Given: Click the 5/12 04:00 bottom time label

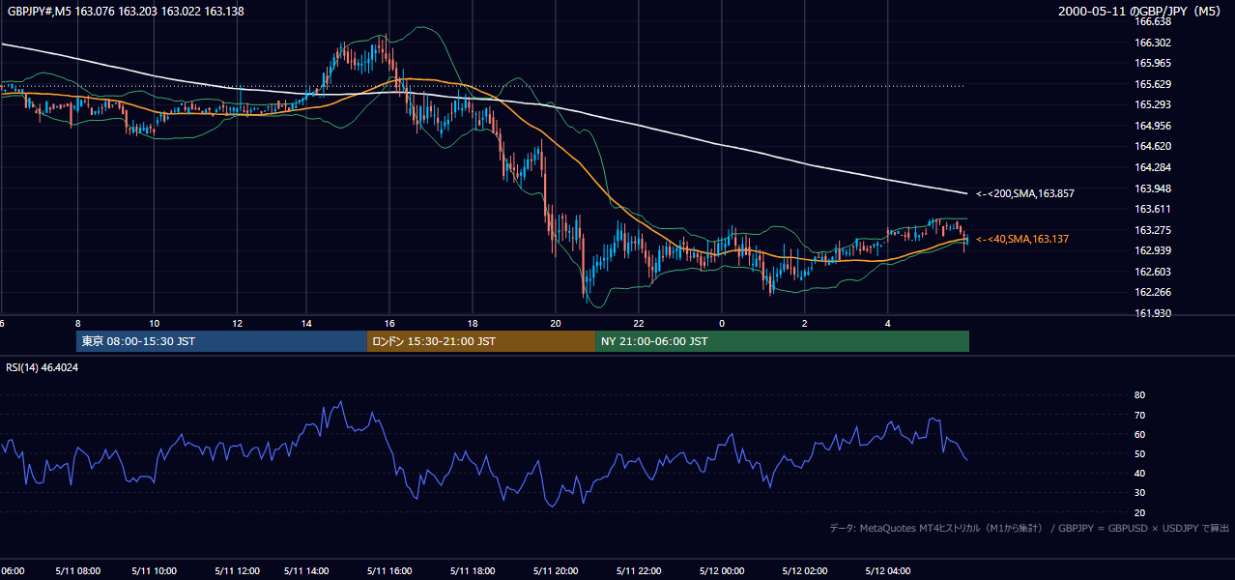Looking at the screenshot, I should click(888, 570).
